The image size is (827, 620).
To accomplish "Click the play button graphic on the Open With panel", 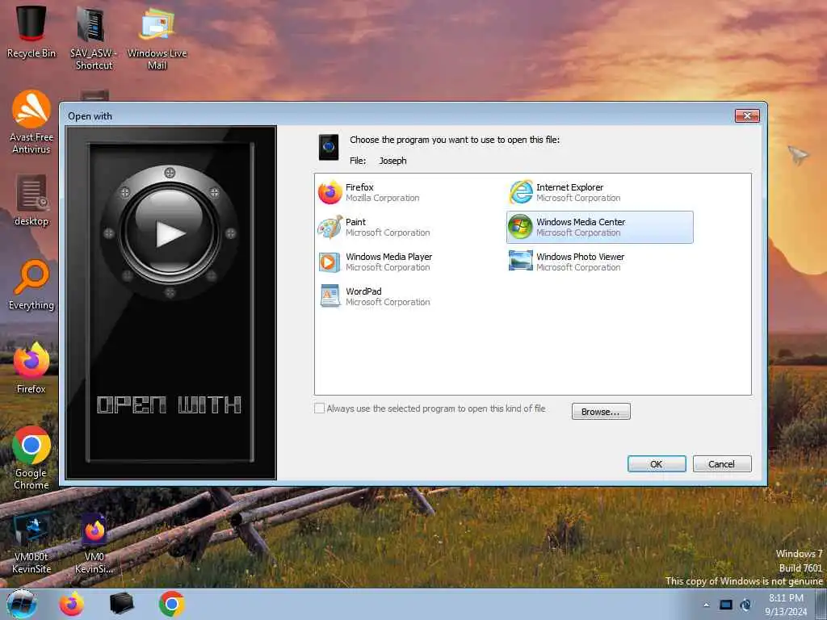I will click(170, 233).
